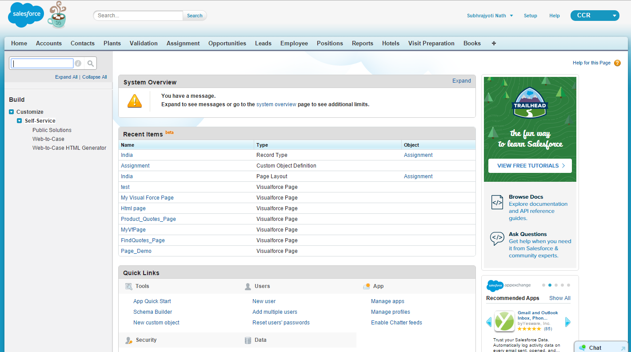This screenshot has width=631, height=352.
Task: Open the CCR app dropdown
Action: click(x=595, y=16)
